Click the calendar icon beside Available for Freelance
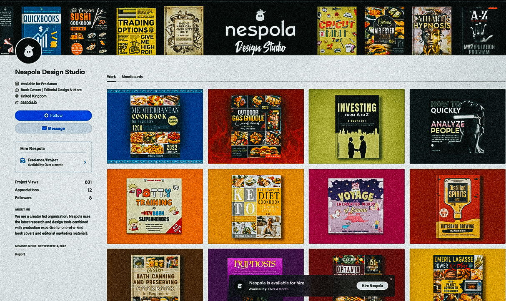 (17, 84)
